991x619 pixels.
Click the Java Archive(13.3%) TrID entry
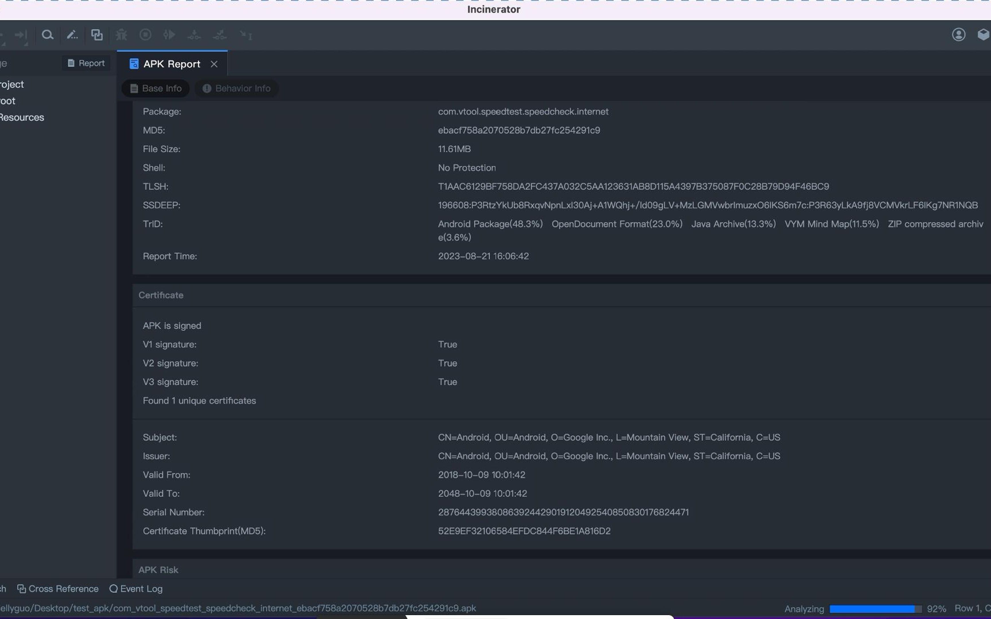734,224
